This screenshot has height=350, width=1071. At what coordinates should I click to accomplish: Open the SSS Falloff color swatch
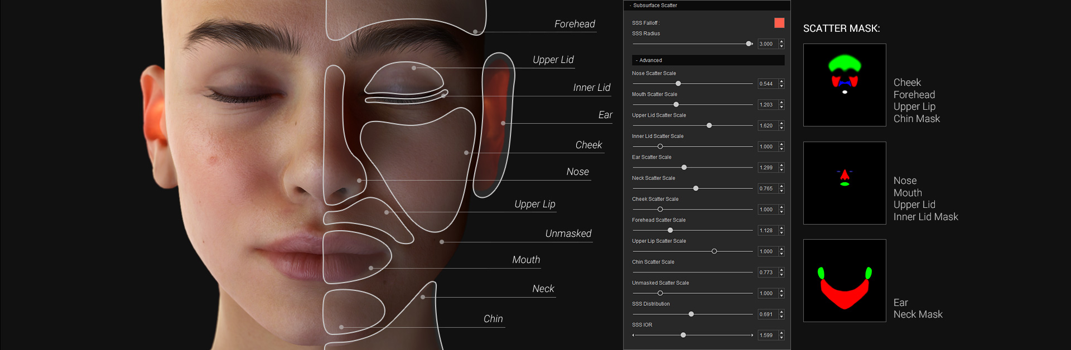click(x=779, y=23)
